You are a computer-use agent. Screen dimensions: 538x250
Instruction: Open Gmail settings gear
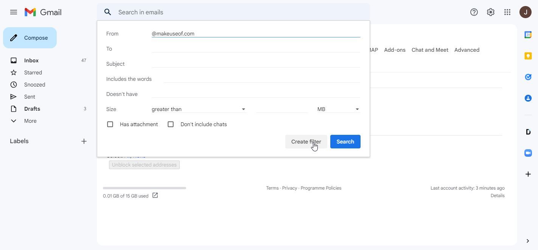490,12
